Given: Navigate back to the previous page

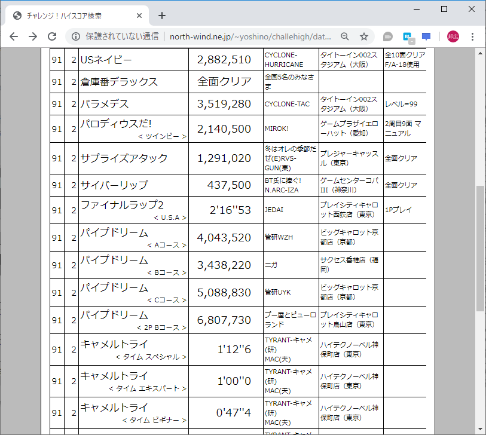Looking at the screenshot, I should pos(13,36).
